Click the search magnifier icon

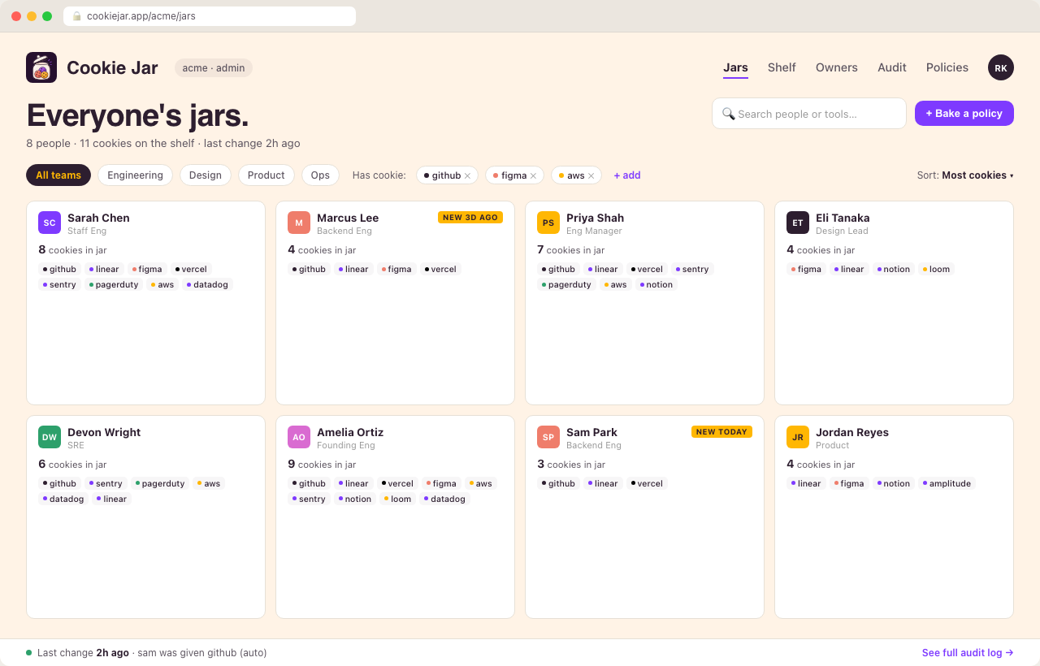tap(728, 114)
